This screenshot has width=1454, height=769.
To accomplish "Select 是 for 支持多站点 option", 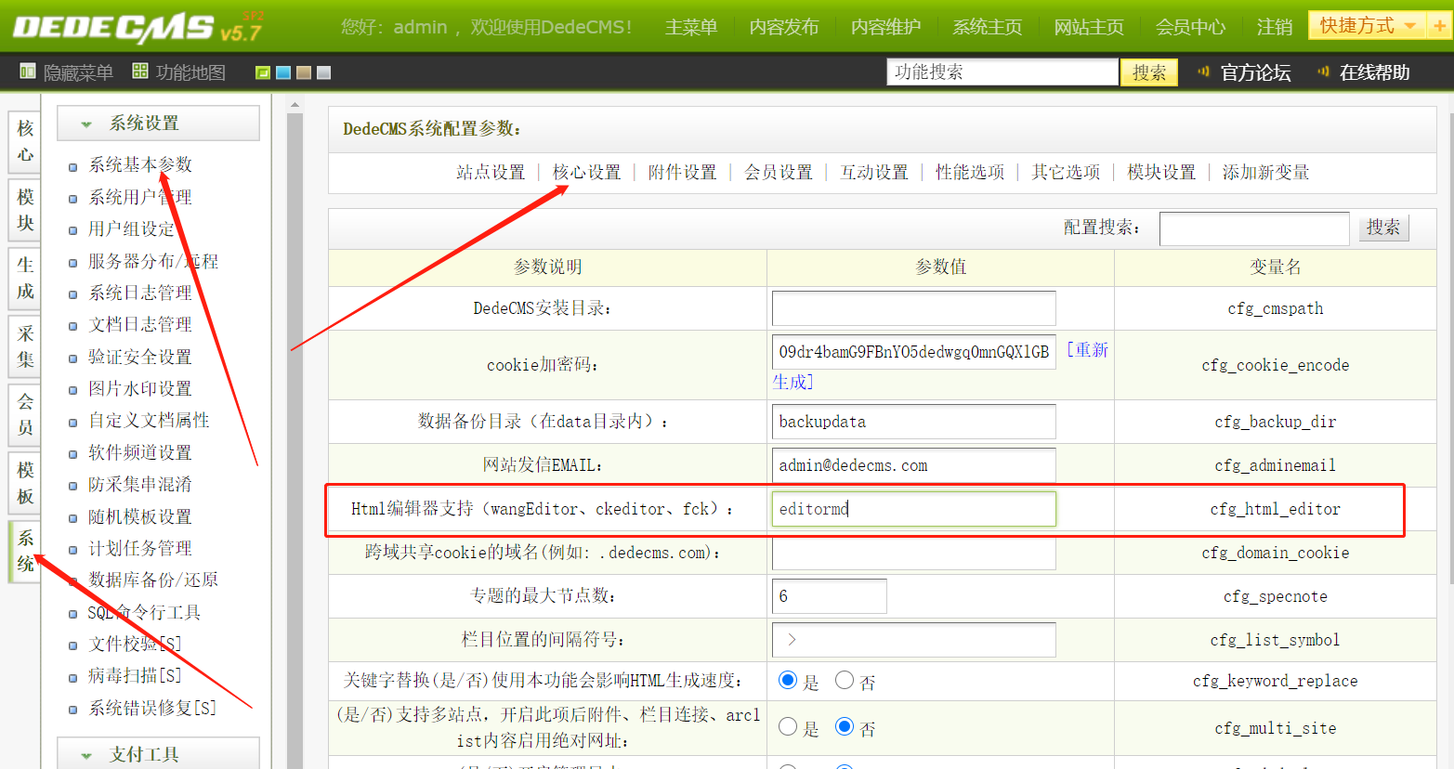I will click(788, 726).
